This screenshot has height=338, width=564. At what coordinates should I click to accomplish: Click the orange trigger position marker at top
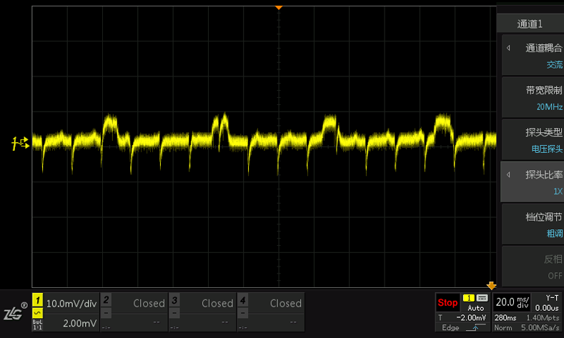(278, 8)
